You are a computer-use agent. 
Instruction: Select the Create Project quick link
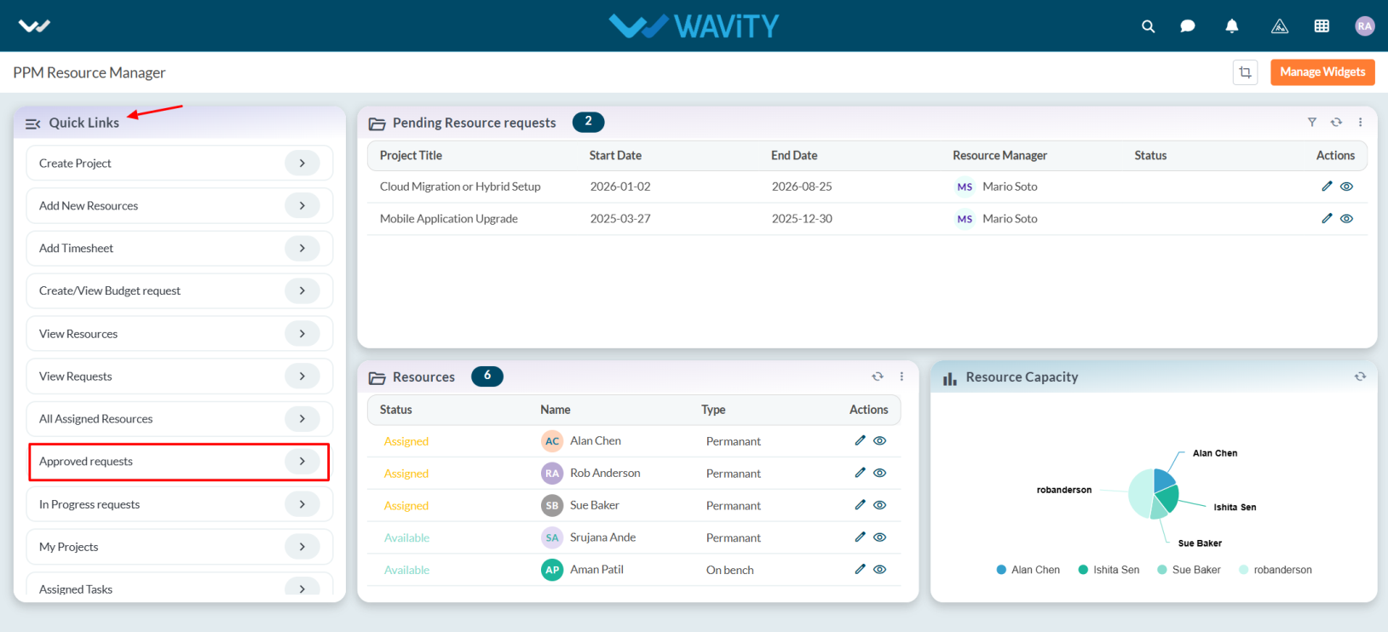180,163
